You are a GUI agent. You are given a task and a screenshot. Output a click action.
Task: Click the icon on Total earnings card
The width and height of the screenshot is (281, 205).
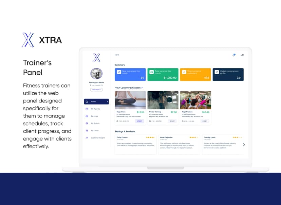[151, 72]
